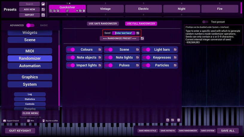Rename the Quicksilver preset with the edit icon
This screenshot has width=244, height=137.
[67, 11]
